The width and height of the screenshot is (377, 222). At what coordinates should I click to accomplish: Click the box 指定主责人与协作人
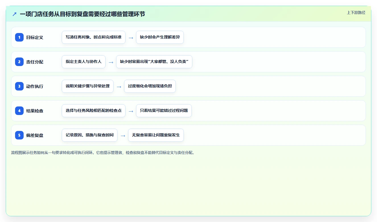pos(84,62)
